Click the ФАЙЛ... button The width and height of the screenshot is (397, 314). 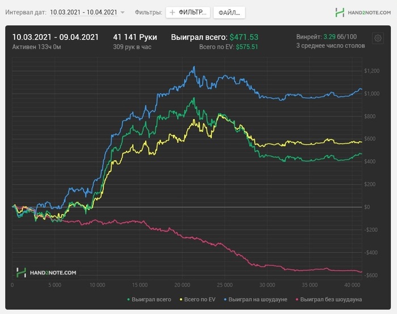[229, 12]
